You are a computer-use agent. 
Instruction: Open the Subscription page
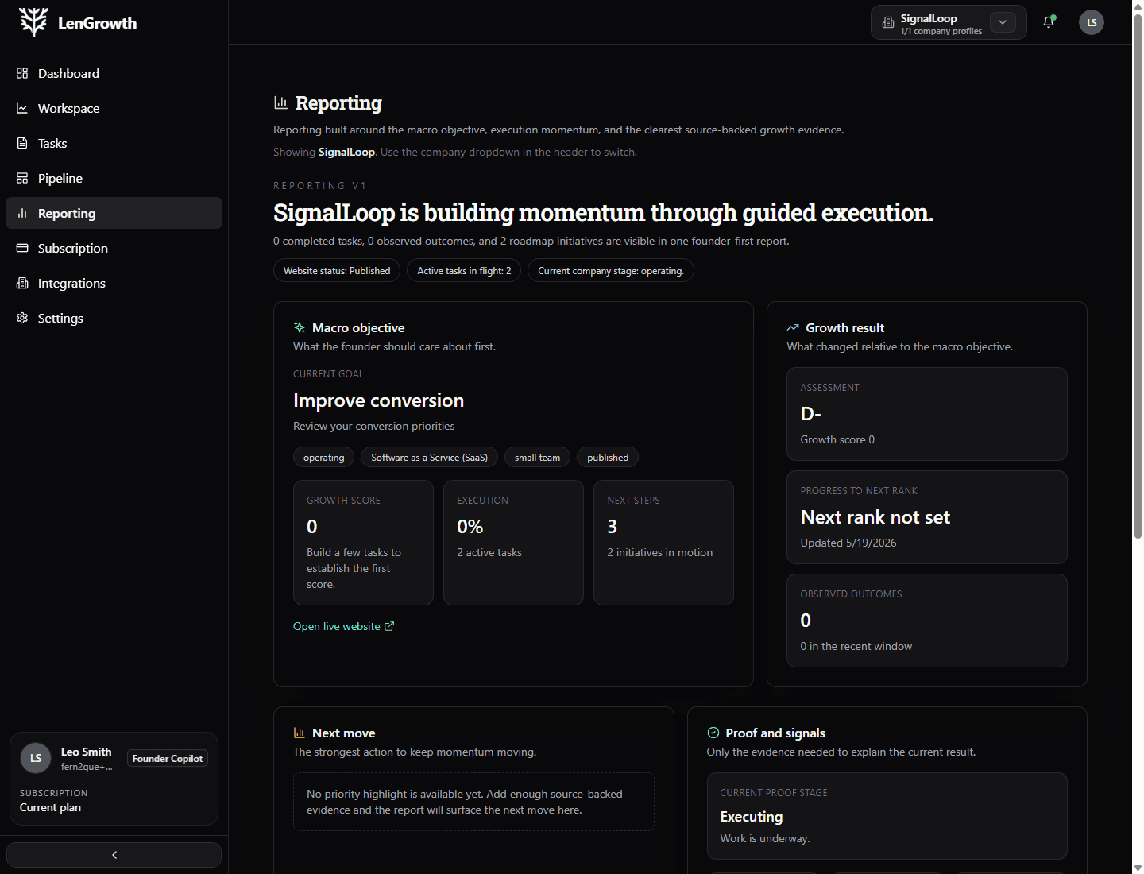coord(114,248)
